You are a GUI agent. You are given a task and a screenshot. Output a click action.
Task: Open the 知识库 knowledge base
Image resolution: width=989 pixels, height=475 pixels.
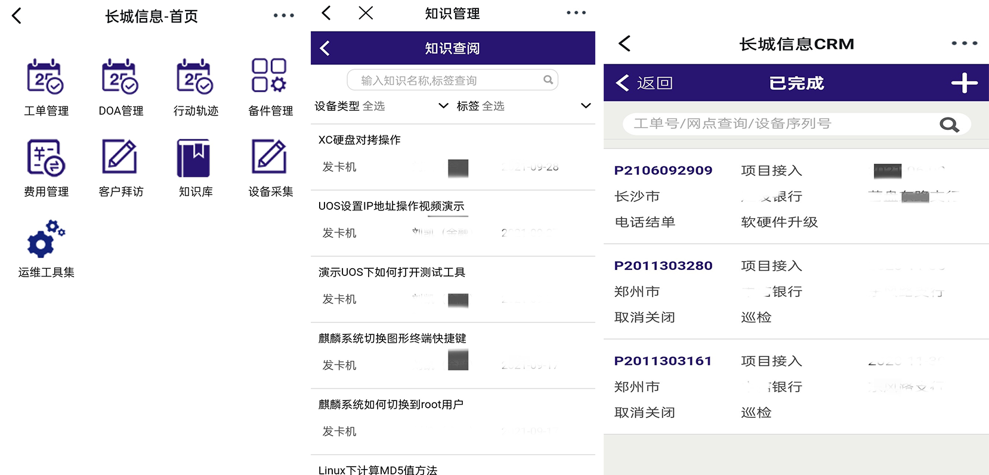(195, 159)
